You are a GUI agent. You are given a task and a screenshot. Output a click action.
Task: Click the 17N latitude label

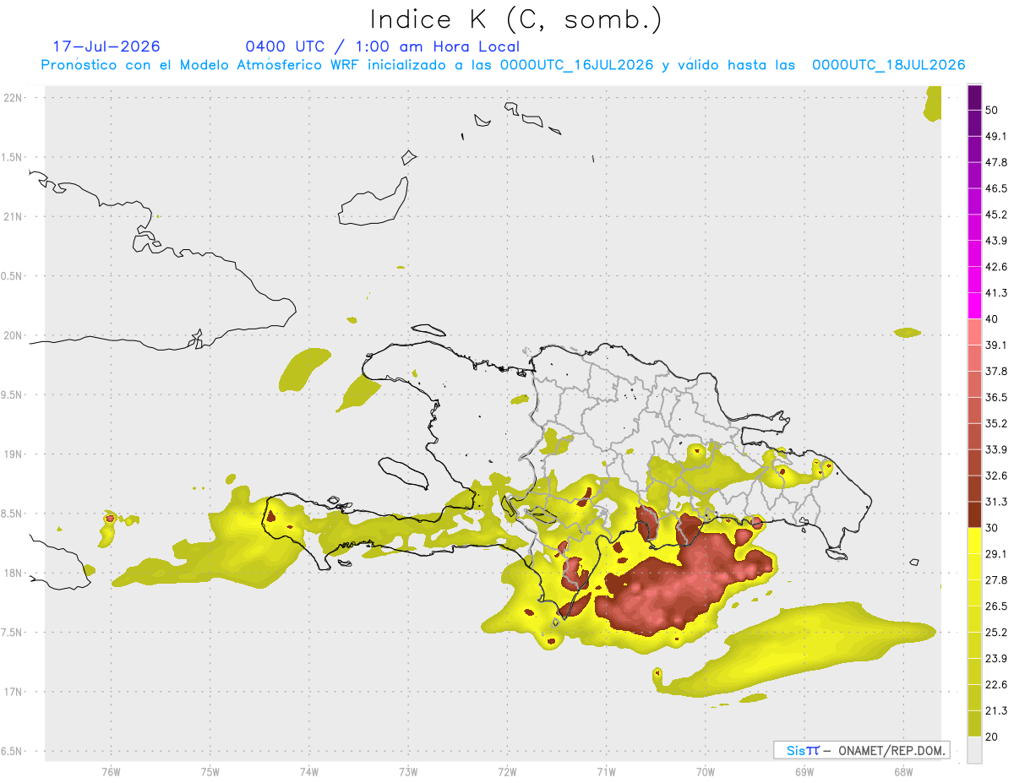point(13,692)
